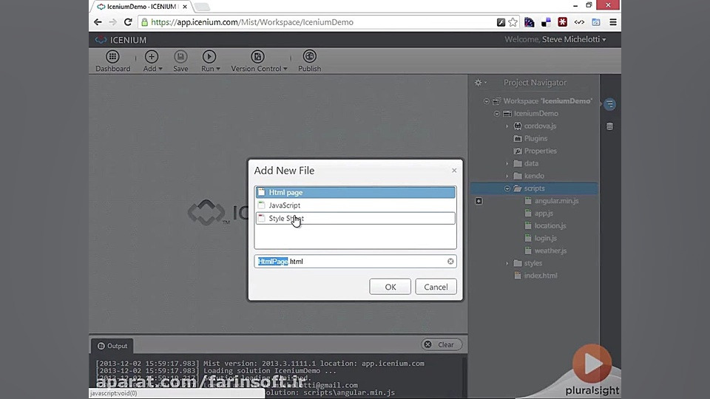This screenshot has width=710, height=399.
Task: Choose Html page in Add New File
Action: tap(356, 192)
